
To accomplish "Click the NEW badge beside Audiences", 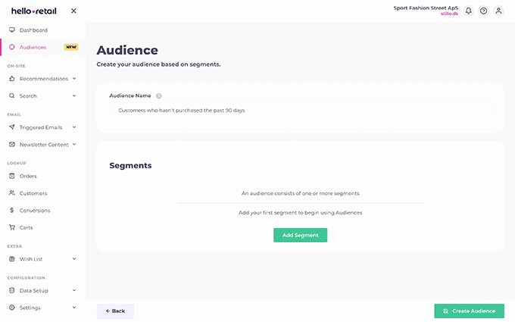I will pyautogui.click(x=71, y=47).
